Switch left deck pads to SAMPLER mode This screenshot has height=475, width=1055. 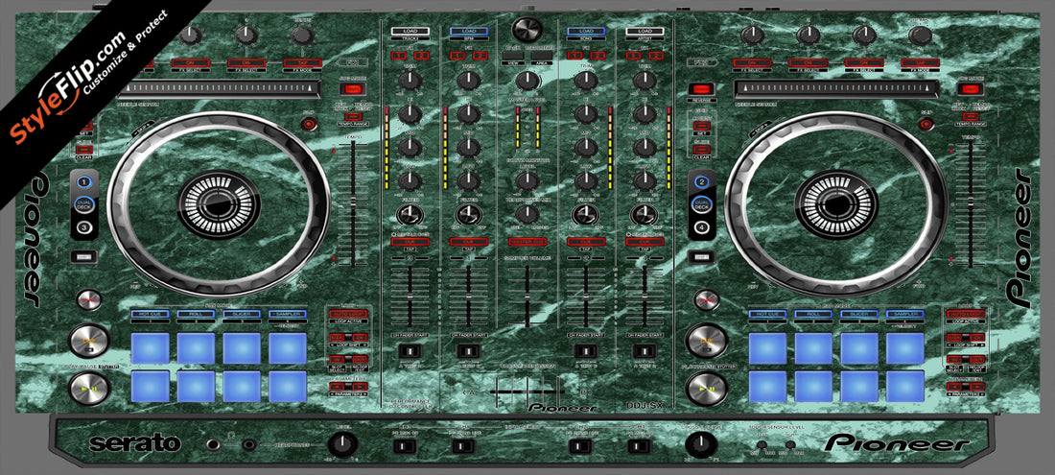click(288, 314)
